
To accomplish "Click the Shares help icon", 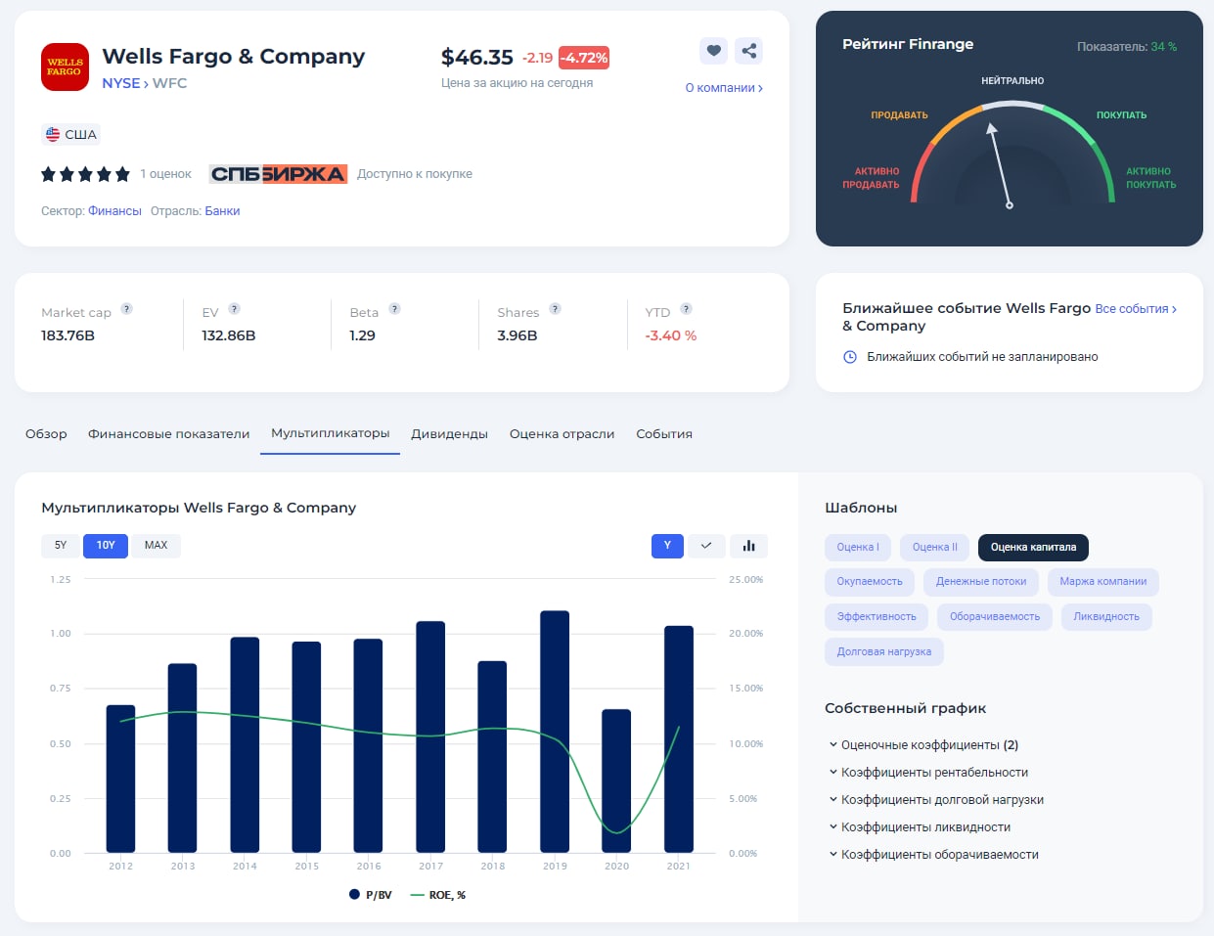I will [x=555, y=309].
